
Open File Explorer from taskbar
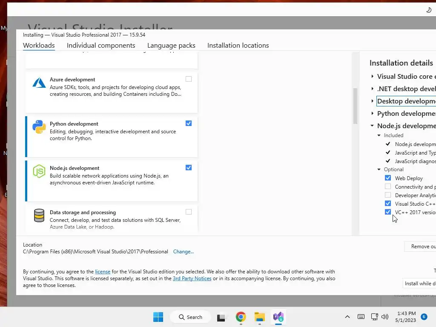(260, 317)
